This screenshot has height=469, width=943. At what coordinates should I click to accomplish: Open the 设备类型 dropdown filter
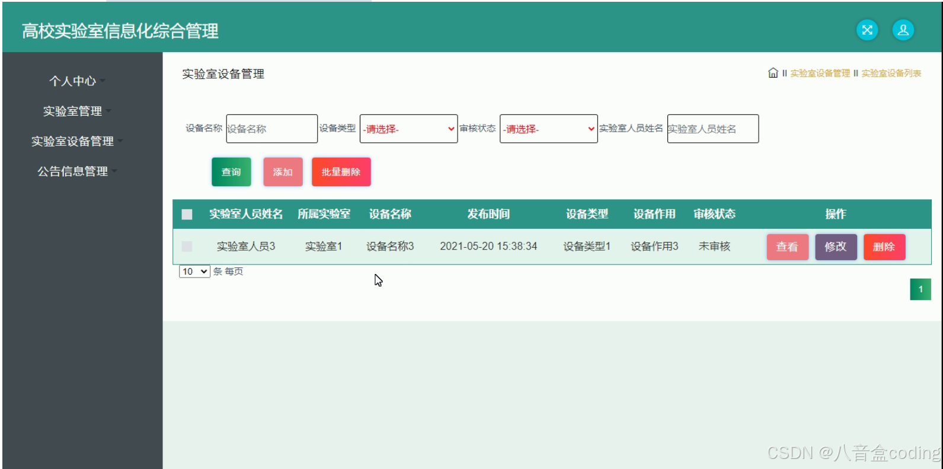point(408,129)
